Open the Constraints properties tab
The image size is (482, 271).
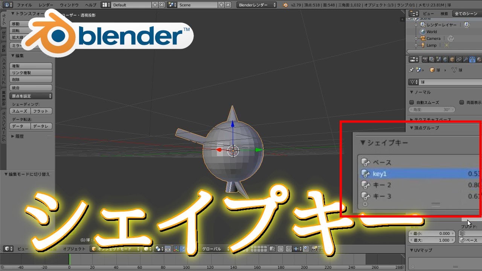click(x=459, y=59)
